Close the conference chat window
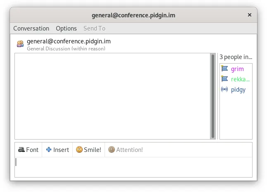The width and height of the screenshot is (267, 192). 250,15
